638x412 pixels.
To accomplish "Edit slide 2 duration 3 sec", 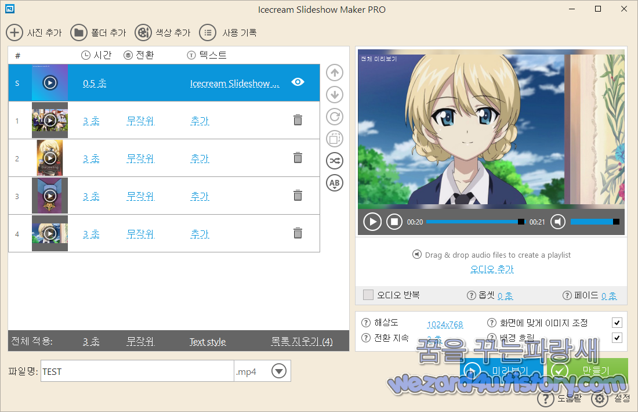I will tap(91, 158).
